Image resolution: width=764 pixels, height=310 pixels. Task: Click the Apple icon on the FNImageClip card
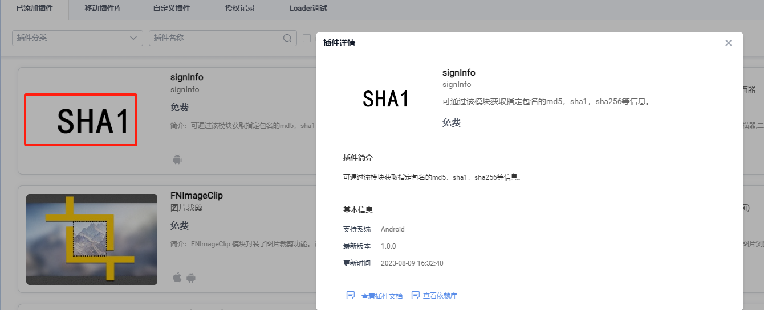[x=177, y=278]
